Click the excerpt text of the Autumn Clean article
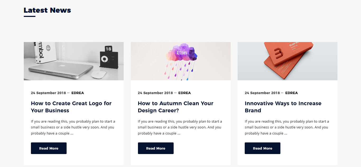This screenshot has height=167, width=361. tap(180, 127)
